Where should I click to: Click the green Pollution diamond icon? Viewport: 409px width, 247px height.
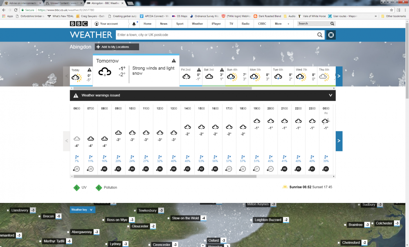(x=99, y=187)
